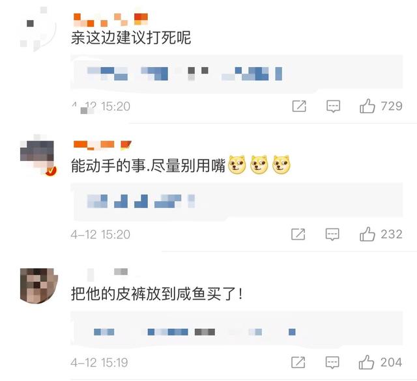Like the comment with 232 likes
Viewport: 417px width, 381px height.
(x=367, y=234)
